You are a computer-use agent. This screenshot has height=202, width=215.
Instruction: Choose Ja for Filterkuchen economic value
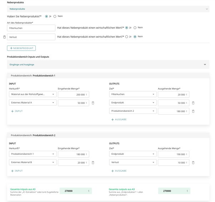click(x=127, y=28)
